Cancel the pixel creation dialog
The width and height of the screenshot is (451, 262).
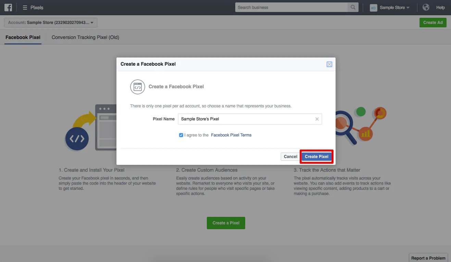290,157
